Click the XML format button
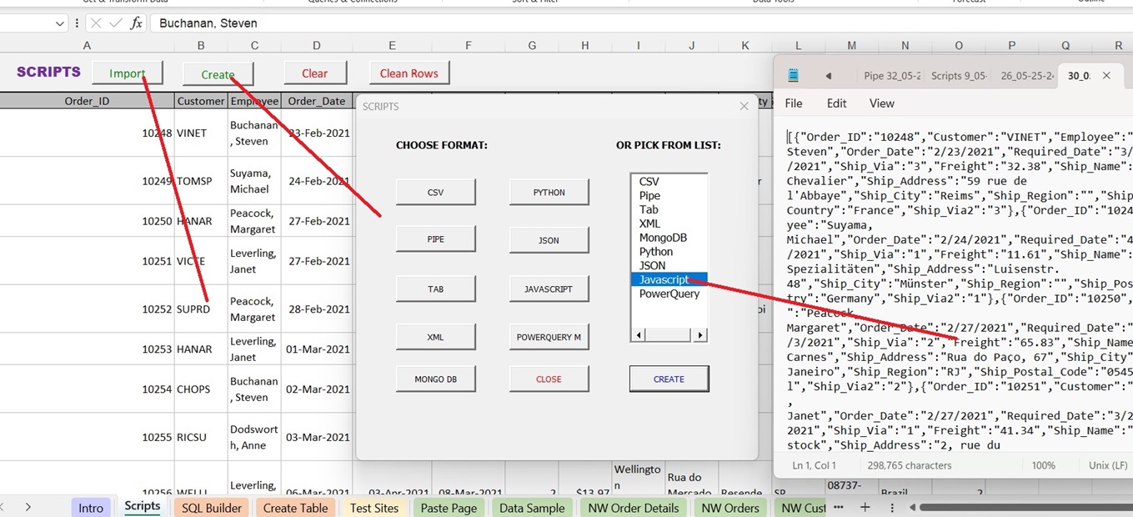The image size is (1133, 517). [x=435, y=337]
